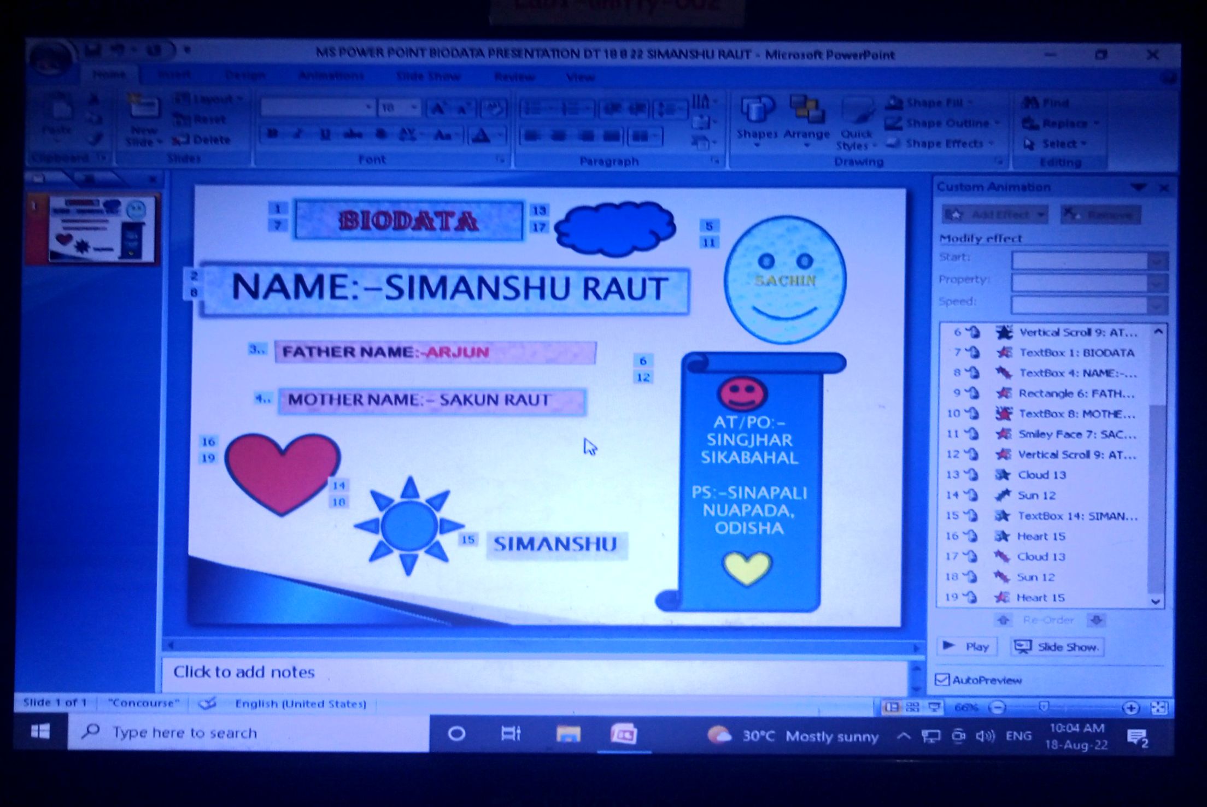
Task: Click the zoom slider handle
Action: tap(1044, 707)
